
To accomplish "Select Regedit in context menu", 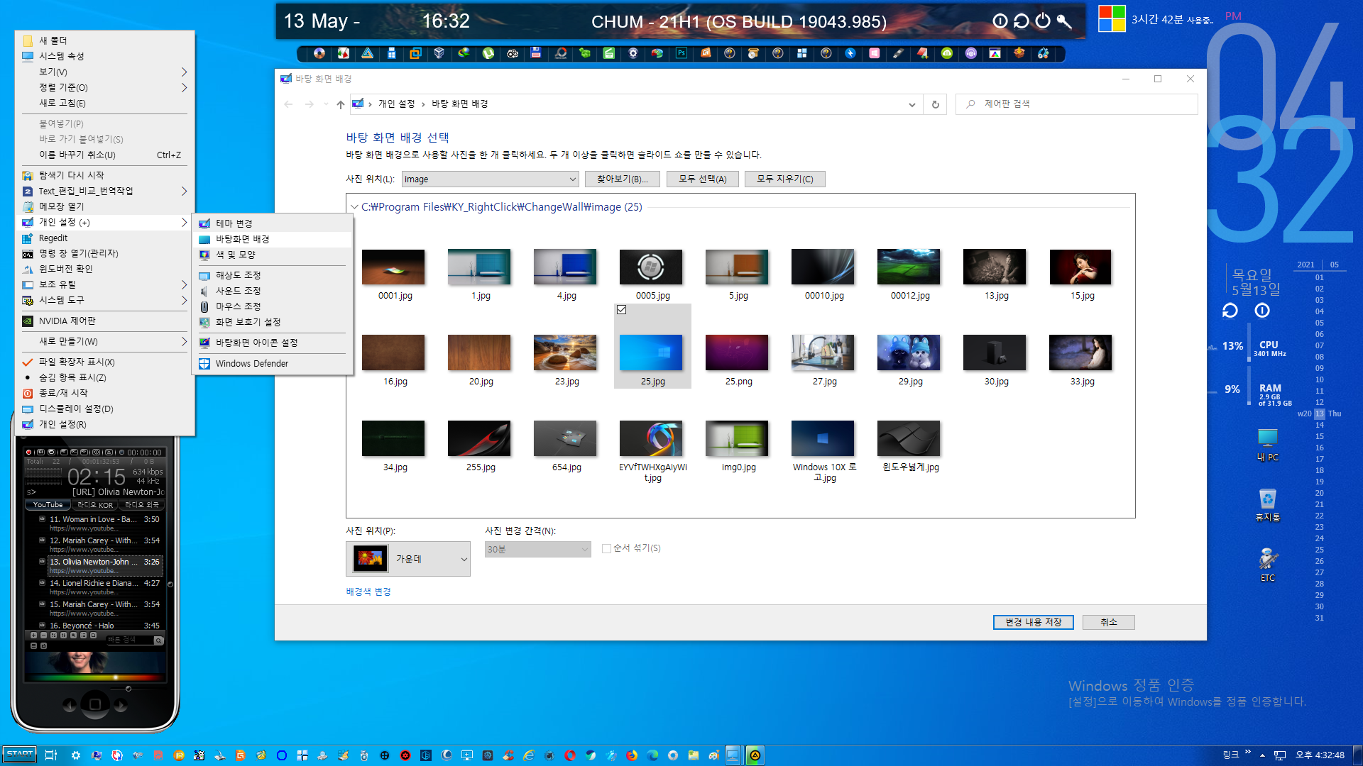I will point(104,238).
